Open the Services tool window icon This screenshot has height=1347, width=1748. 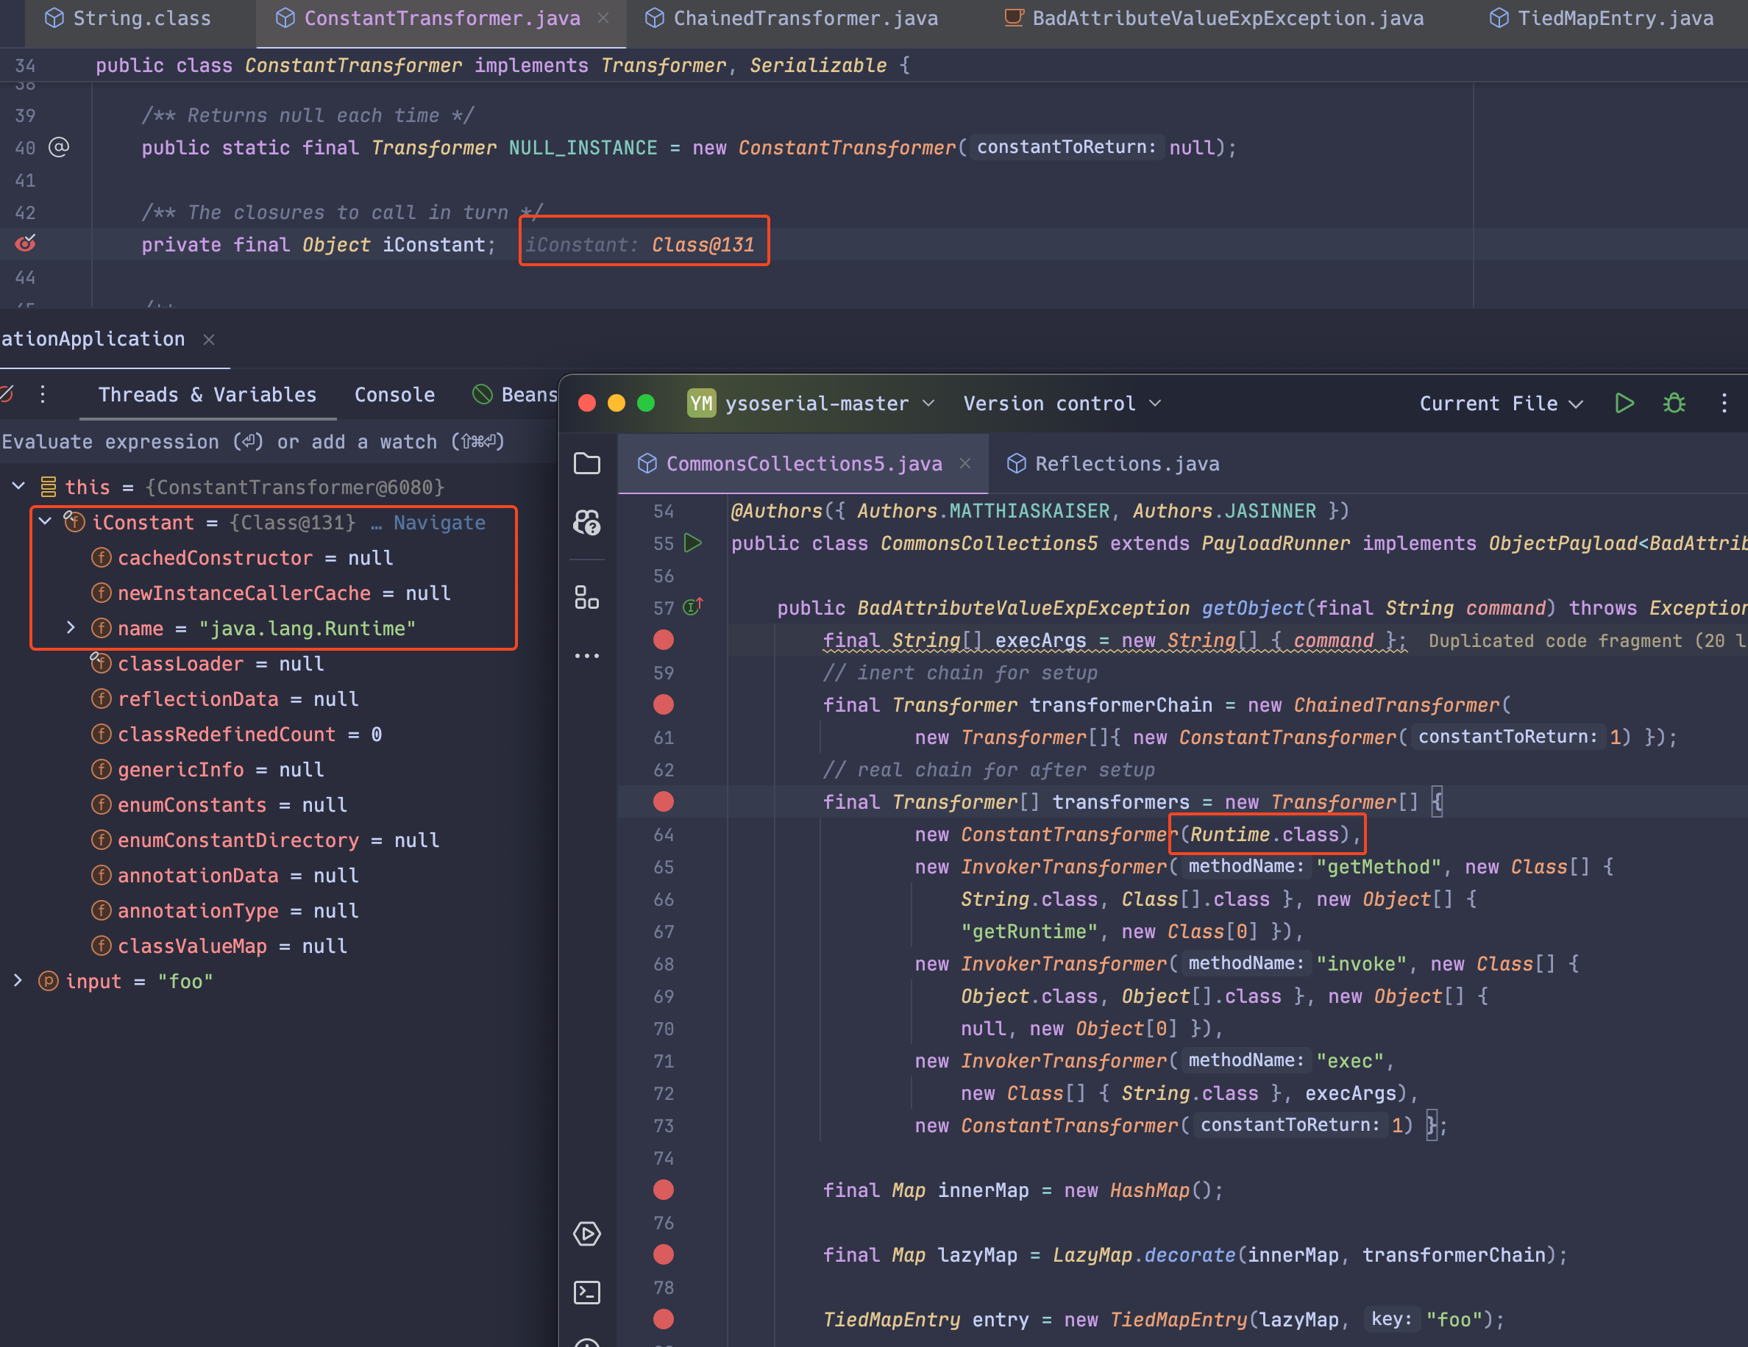tap(588, 1235)
